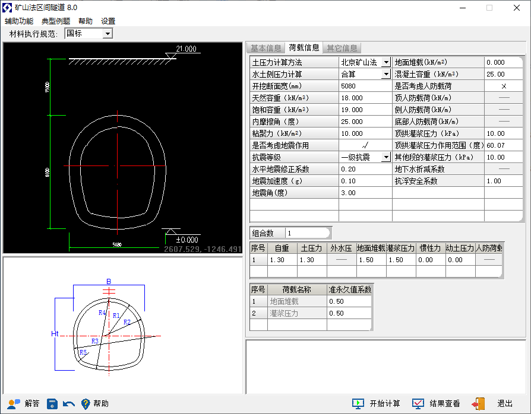Edit the 地面堆载 准永久值系数 0.50

tap(349, 301)
